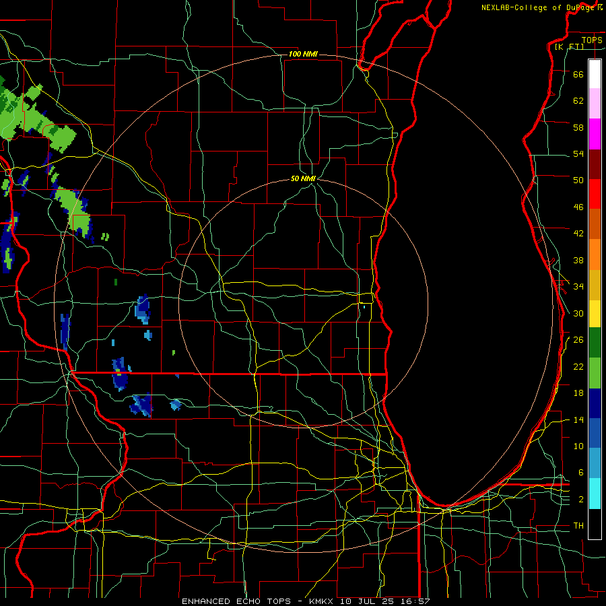This screenshot has width=606, height=606.
Task: Click the white legend color swatch
Action: tap(595, 74)
